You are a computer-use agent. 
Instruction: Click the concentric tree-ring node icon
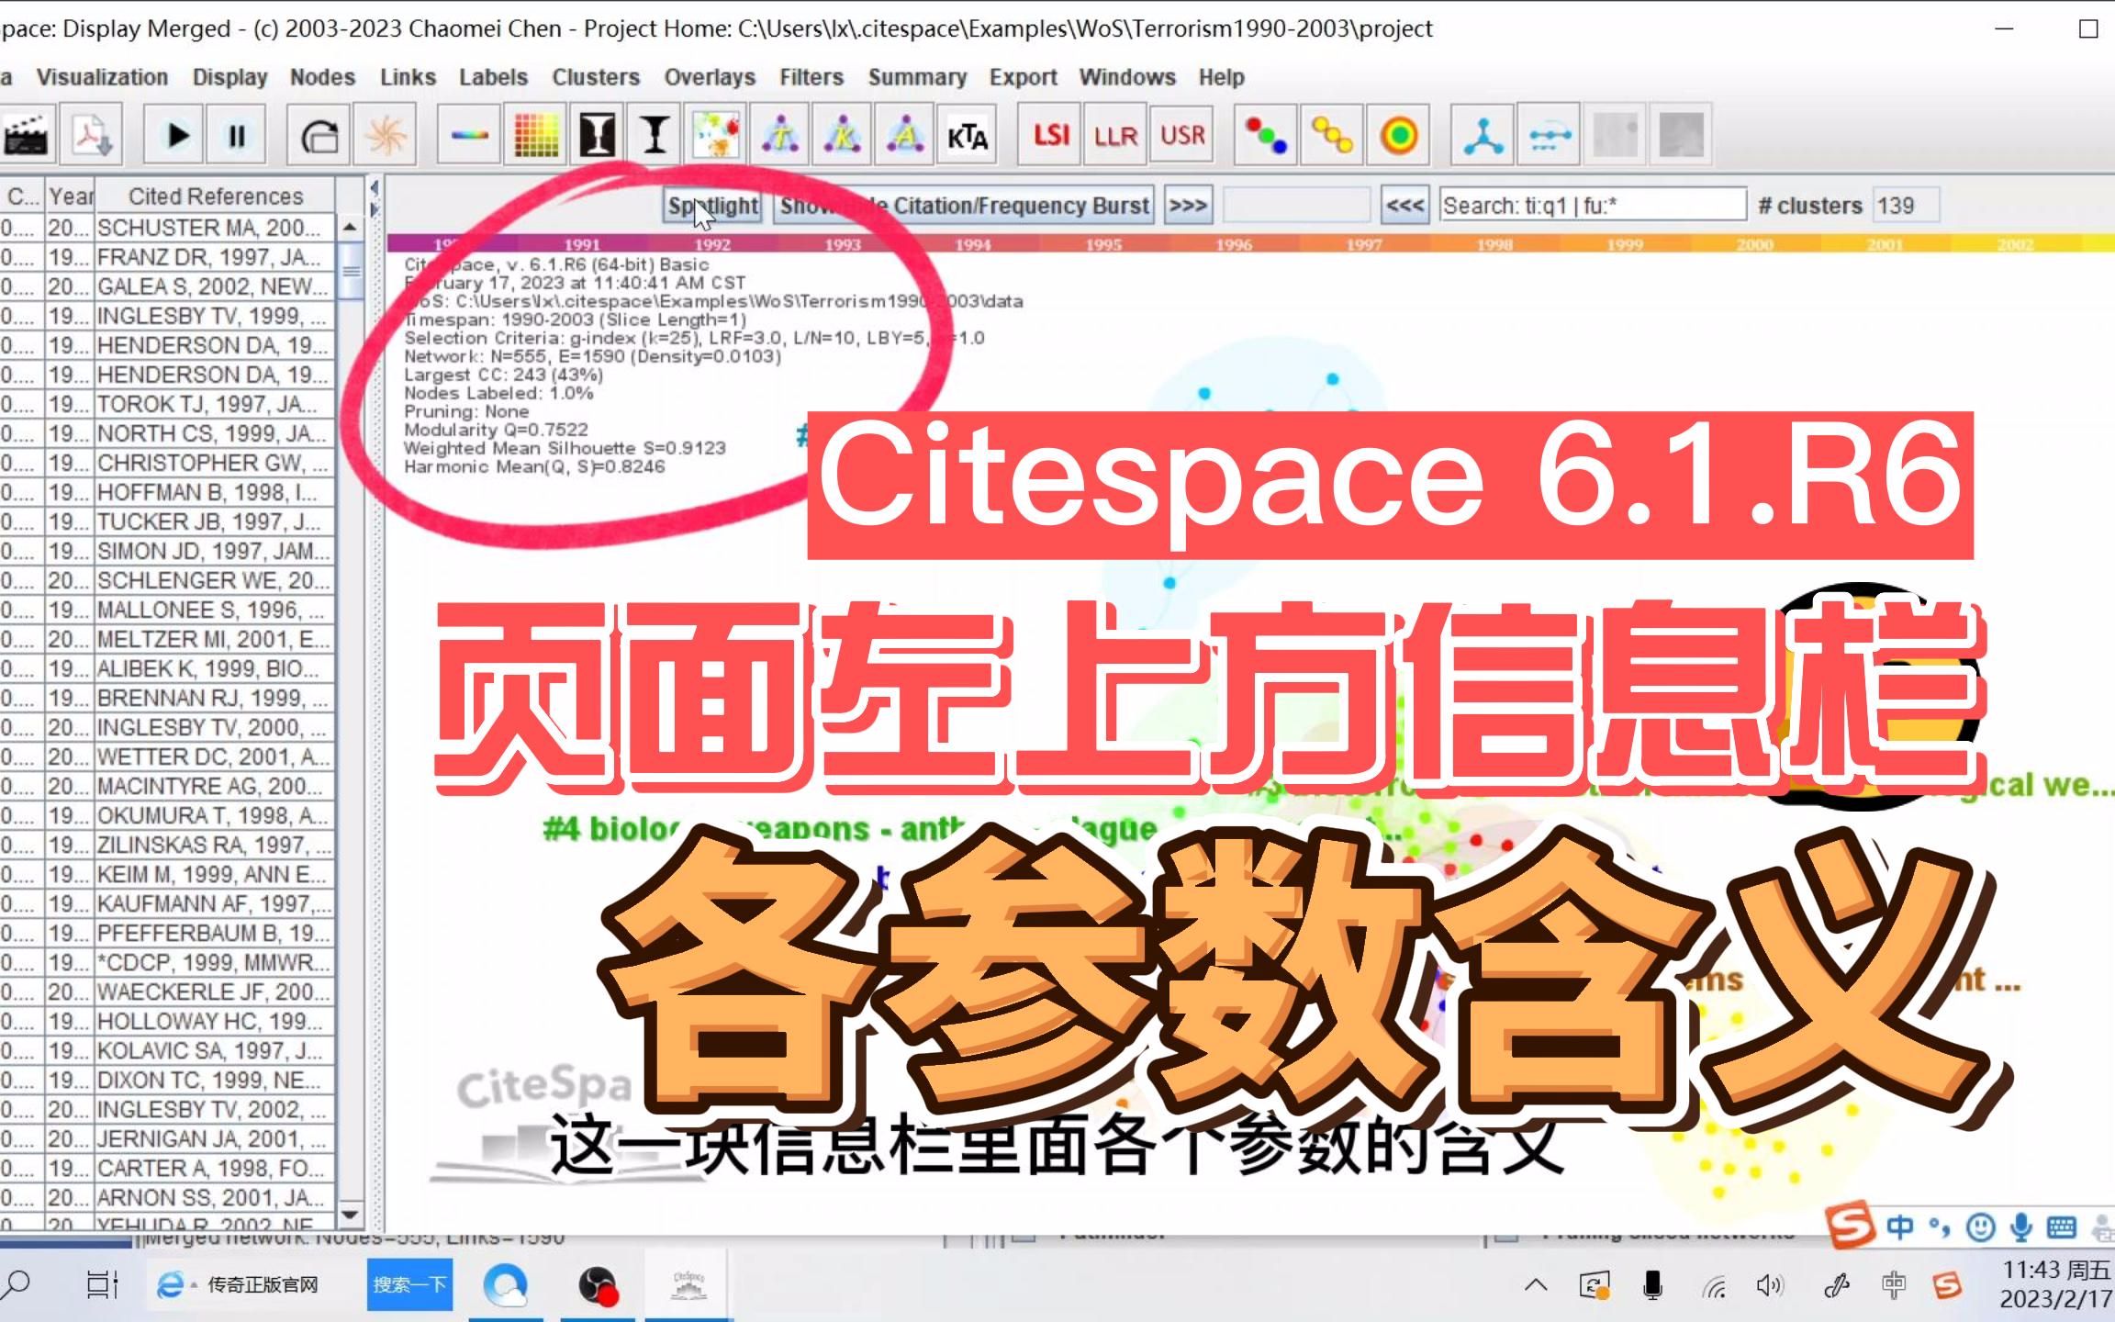pyautogui.click(x=1398, y=136)
